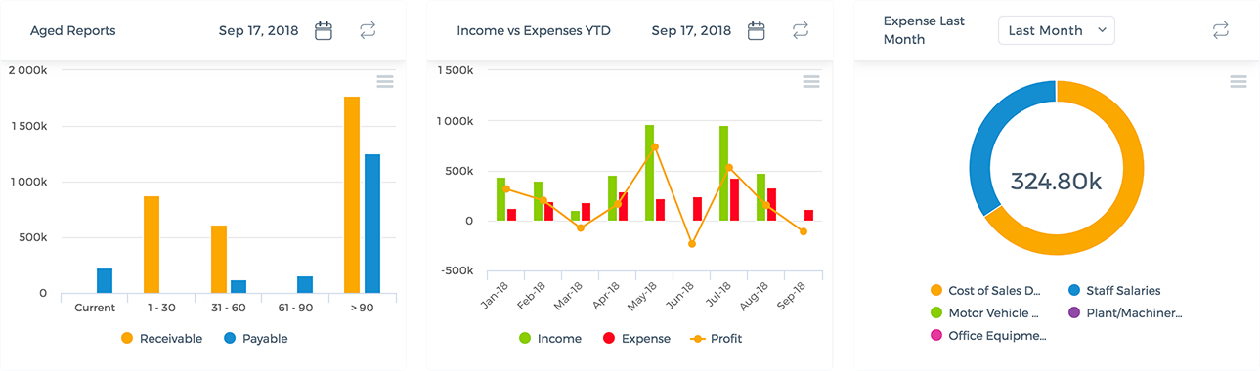Open the expense donut chart hamburger menu
Viewport: 1260px width, 371px height.
pos(1238,82)
